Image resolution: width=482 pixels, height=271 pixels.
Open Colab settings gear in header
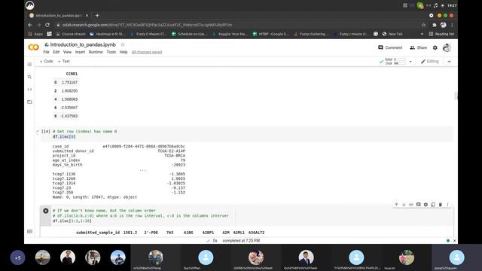pyautogui.click(x=435, y=47)
